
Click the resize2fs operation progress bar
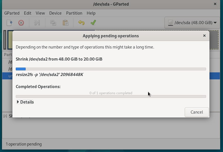coord(111,69)
